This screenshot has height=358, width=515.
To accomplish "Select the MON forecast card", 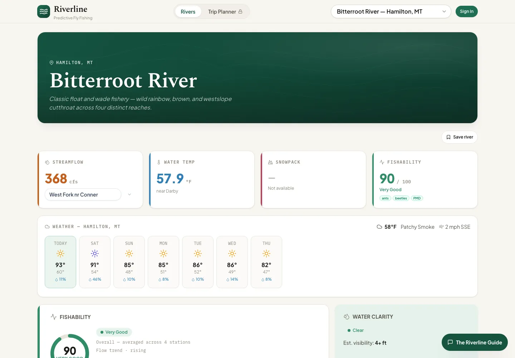I will 163,262.
